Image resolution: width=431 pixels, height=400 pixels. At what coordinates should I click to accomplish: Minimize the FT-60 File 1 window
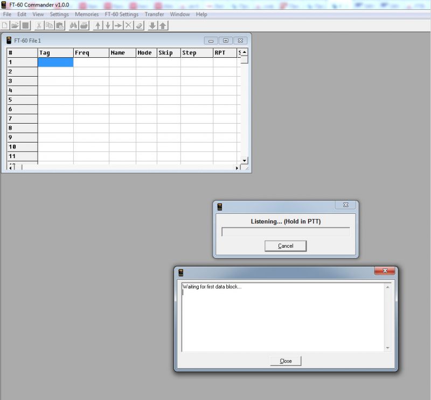tap(211, 41)
